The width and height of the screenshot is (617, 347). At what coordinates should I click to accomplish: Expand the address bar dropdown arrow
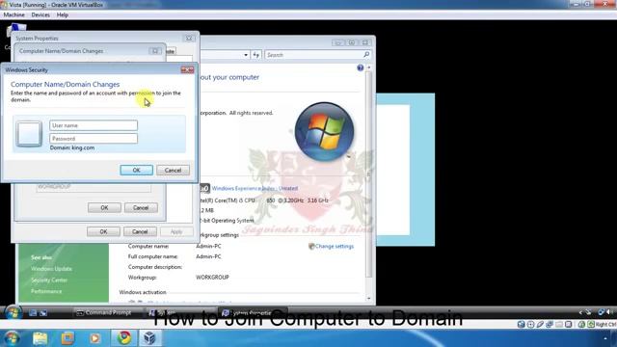[246, 55]
